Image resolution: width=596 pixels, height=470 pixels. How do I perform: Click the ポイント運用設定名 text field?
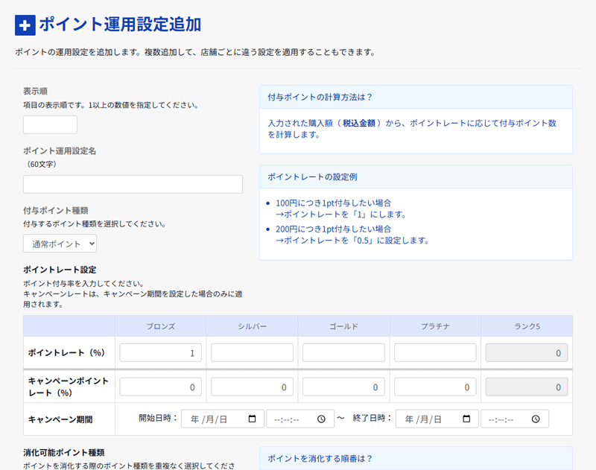click(133, 185)
